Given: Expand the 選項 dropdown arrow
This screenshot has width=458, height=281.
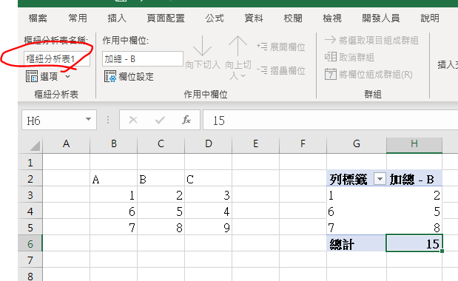Looking at the screenshot, I should pos(68,77).
